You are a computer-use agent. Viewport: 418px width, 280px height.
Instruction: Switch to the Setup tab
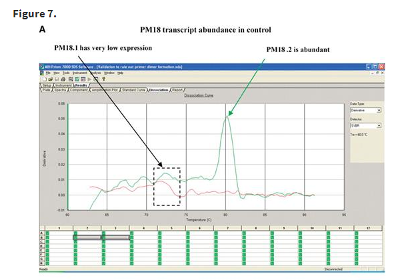47,85
